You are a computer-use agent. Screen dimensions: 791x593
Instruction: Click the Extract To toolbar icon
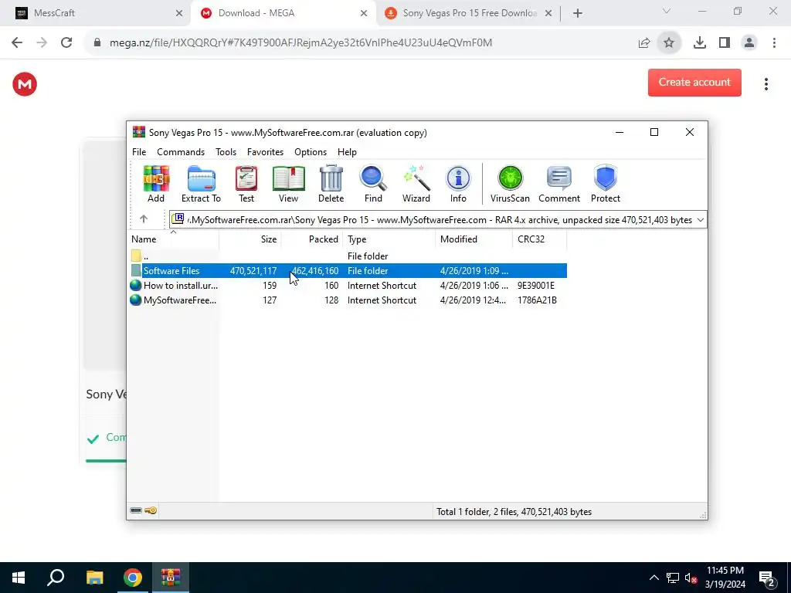pyautogui.click(x=202, y=184)
